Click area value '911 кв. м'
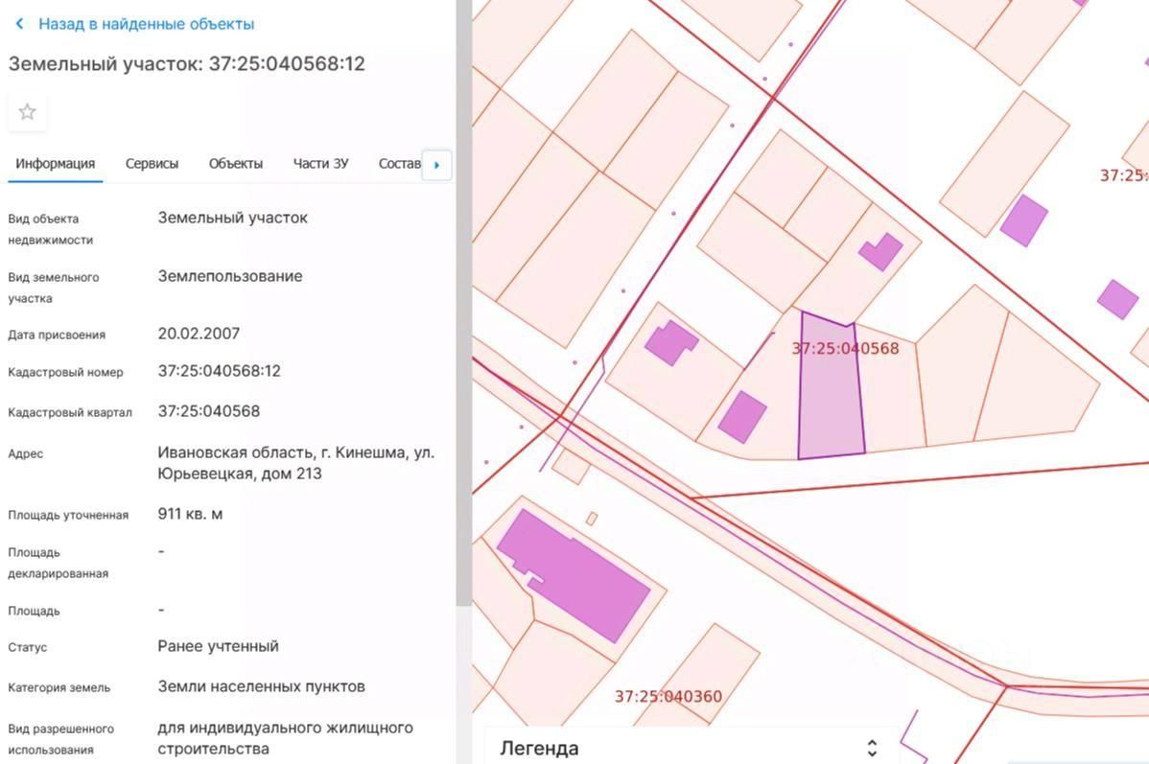This screenshot has height=764, width=1149. point(190,514)
